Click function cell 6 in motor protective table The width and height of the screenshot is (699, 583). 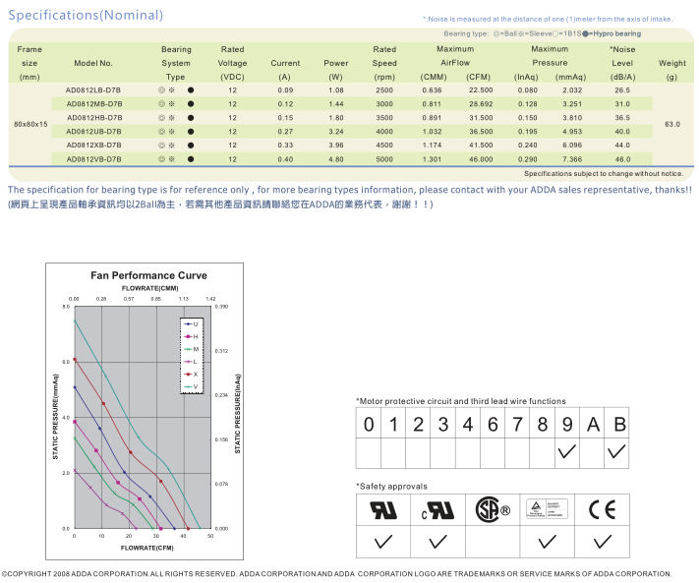click(x=493, y=424)
